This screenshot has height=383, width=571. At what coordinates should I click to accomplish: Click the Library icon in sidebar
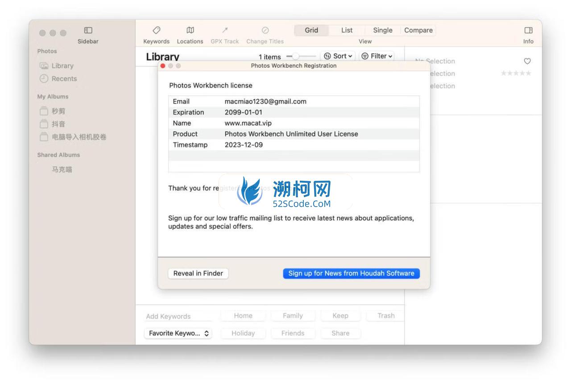pos(44,66)
